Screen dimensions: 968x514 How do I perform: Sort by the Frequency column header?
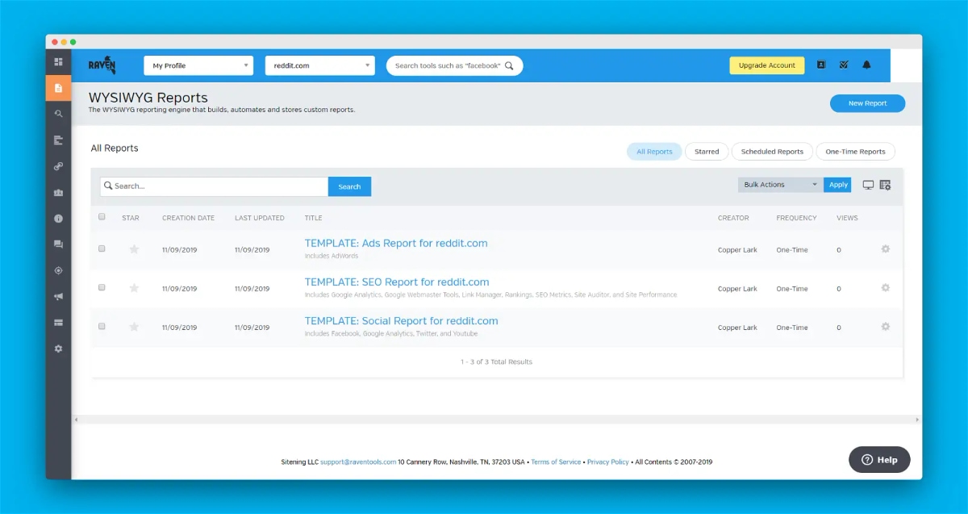(x=796, y=218)
